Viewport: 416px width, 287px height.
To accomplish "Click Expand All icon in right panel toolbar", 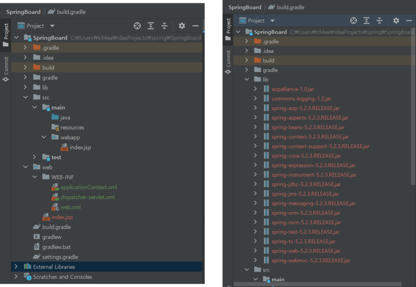I will click(x=366, y=21).
